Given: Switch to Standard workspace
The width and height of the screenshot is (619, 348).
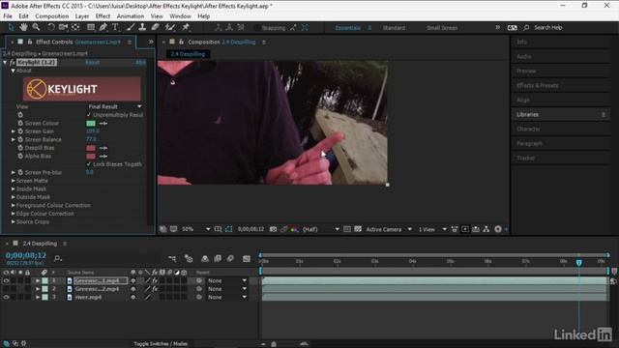Looking at the screenshot, I should [x=394, y=28].
